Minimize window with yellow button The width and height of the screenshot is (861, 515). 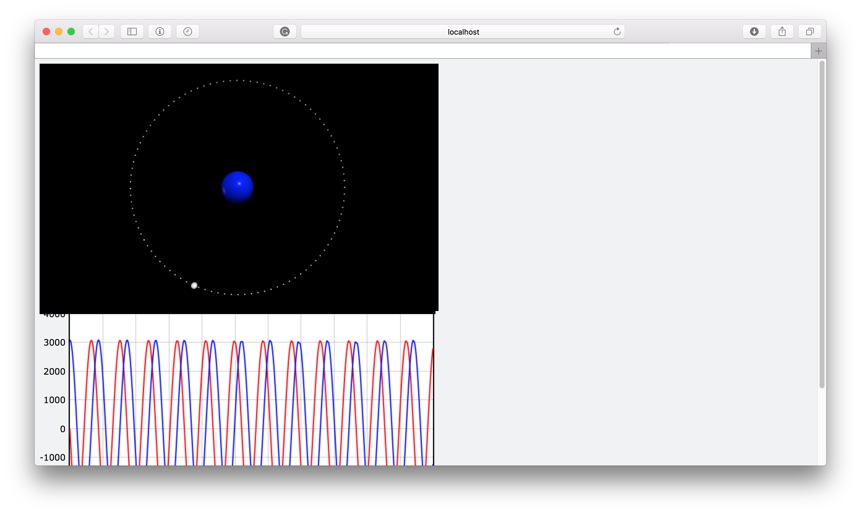(x=59, y=32)
